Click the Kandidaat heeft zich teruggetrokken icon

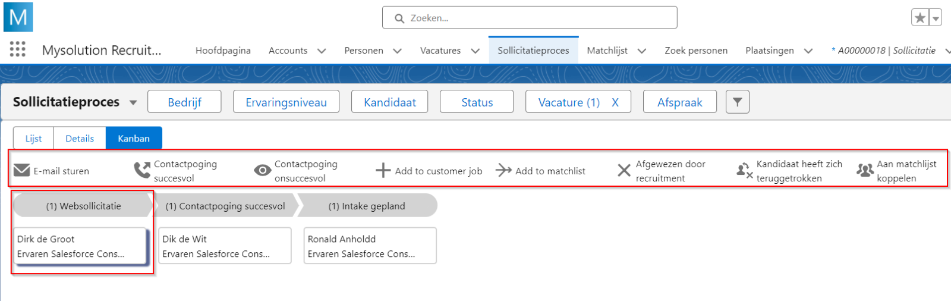tap(744, 171)
